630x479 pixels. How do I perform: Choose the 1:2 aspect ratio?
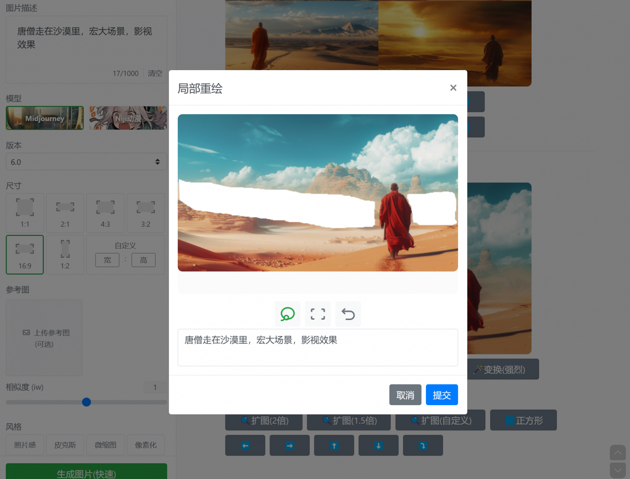pos(65,255)
